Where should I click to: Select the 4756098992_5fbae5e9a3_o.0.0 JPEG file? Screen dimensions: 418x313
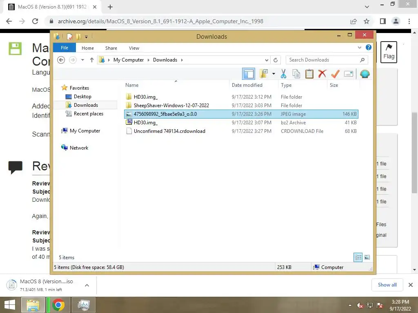(241, 114)
